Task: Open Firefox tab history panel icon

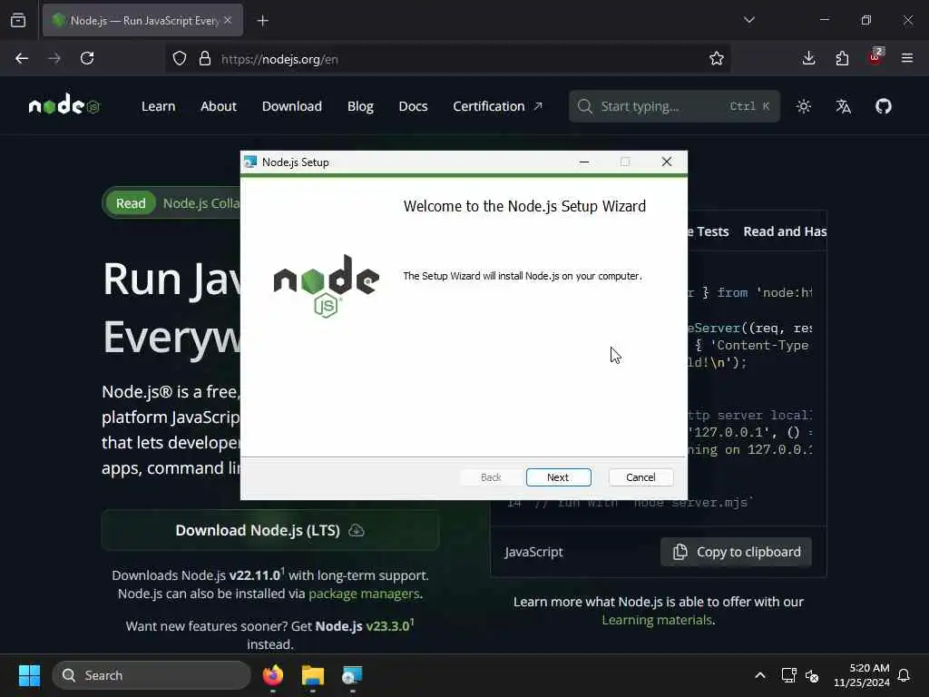Action: (18, 20)
